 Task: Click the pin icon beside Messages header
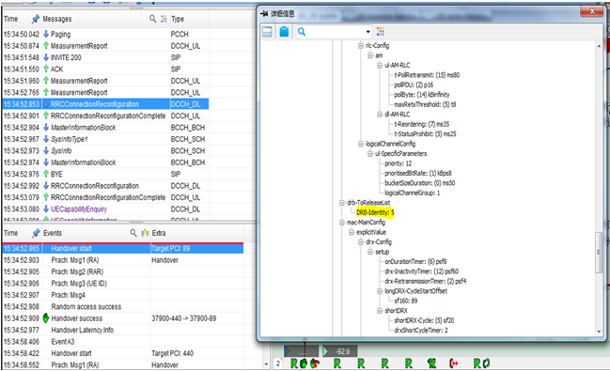pyautogui.click(x=36, y=19)
